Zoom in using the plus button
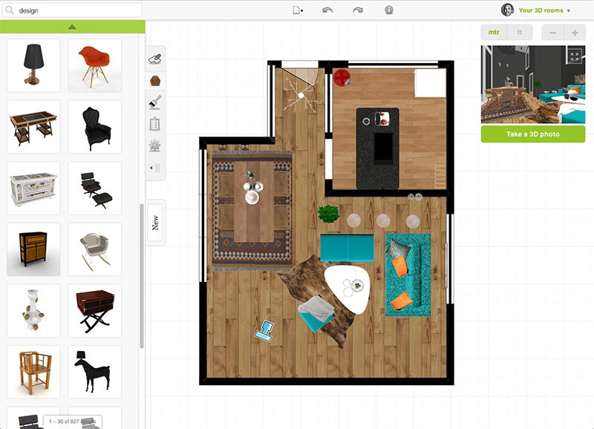 point(575,32)
